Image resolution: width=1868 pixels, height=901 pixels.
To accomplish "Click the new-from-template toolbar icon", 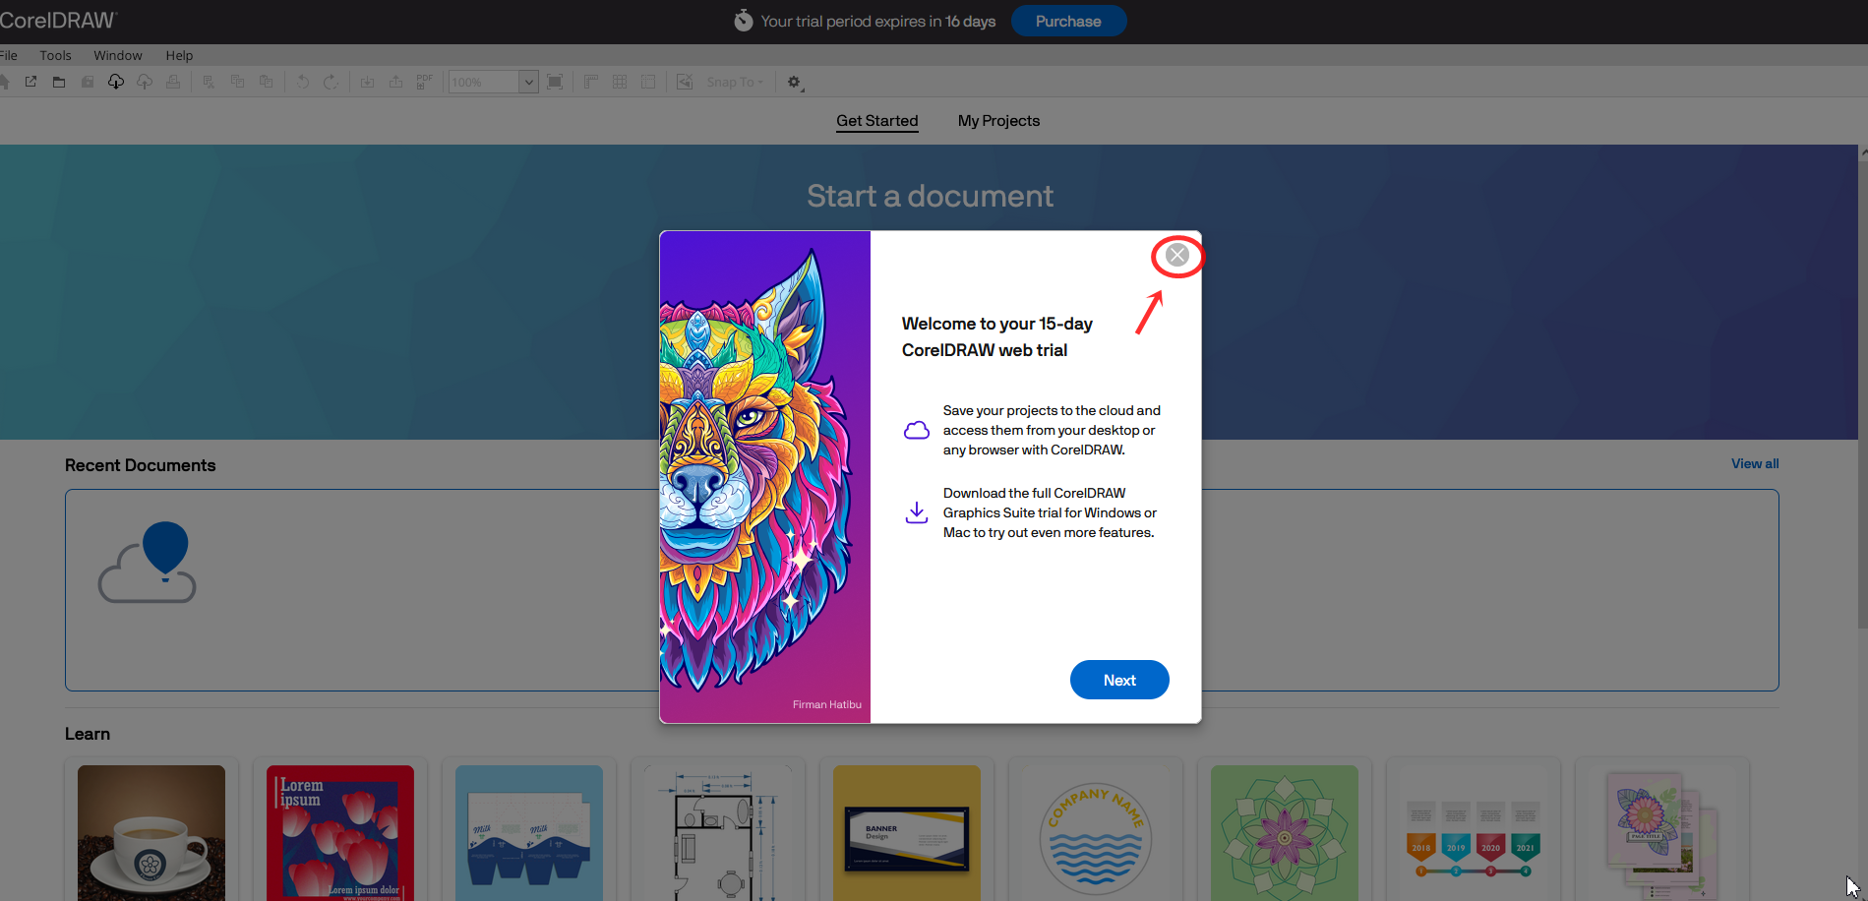I will (30, 82).
